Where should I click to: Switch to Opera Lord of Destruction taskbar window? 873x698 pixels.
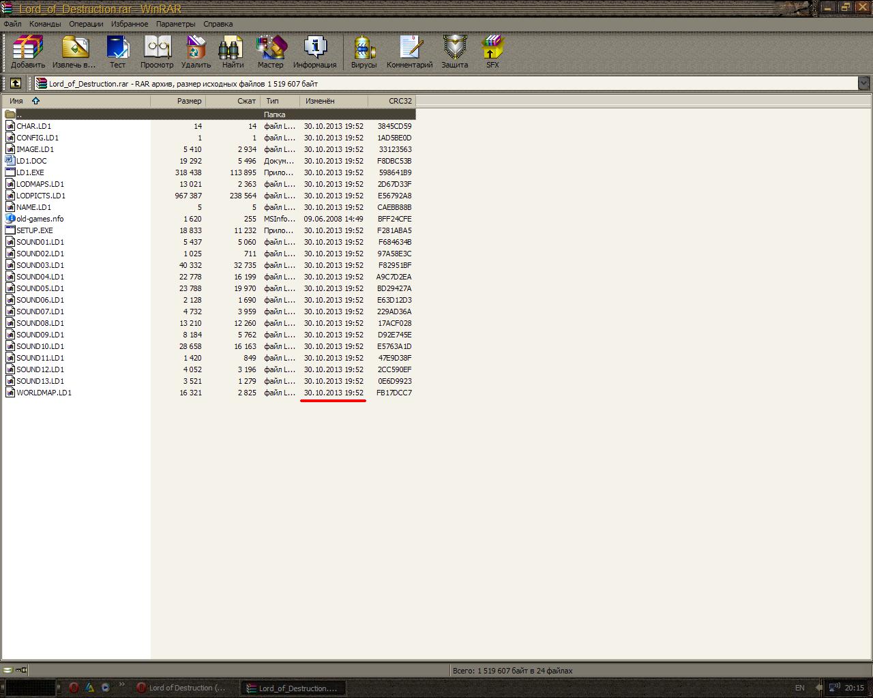pyautogui.click(x=183, y=688)
